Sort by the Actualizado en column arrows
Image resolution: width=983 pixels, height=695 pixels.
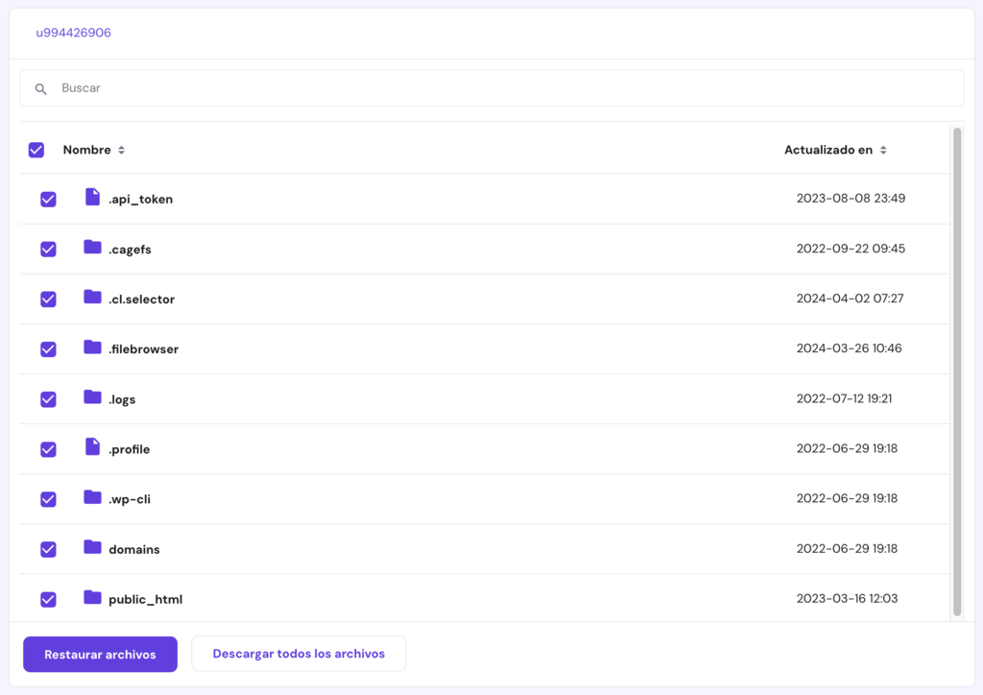[882, 150]
